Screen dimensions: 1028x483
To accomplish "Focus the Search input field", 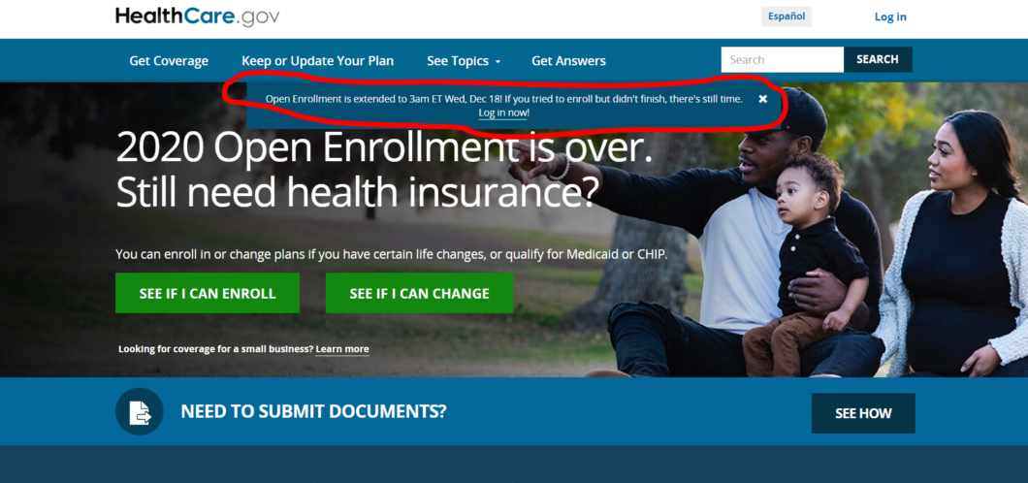I will (782, 59).
